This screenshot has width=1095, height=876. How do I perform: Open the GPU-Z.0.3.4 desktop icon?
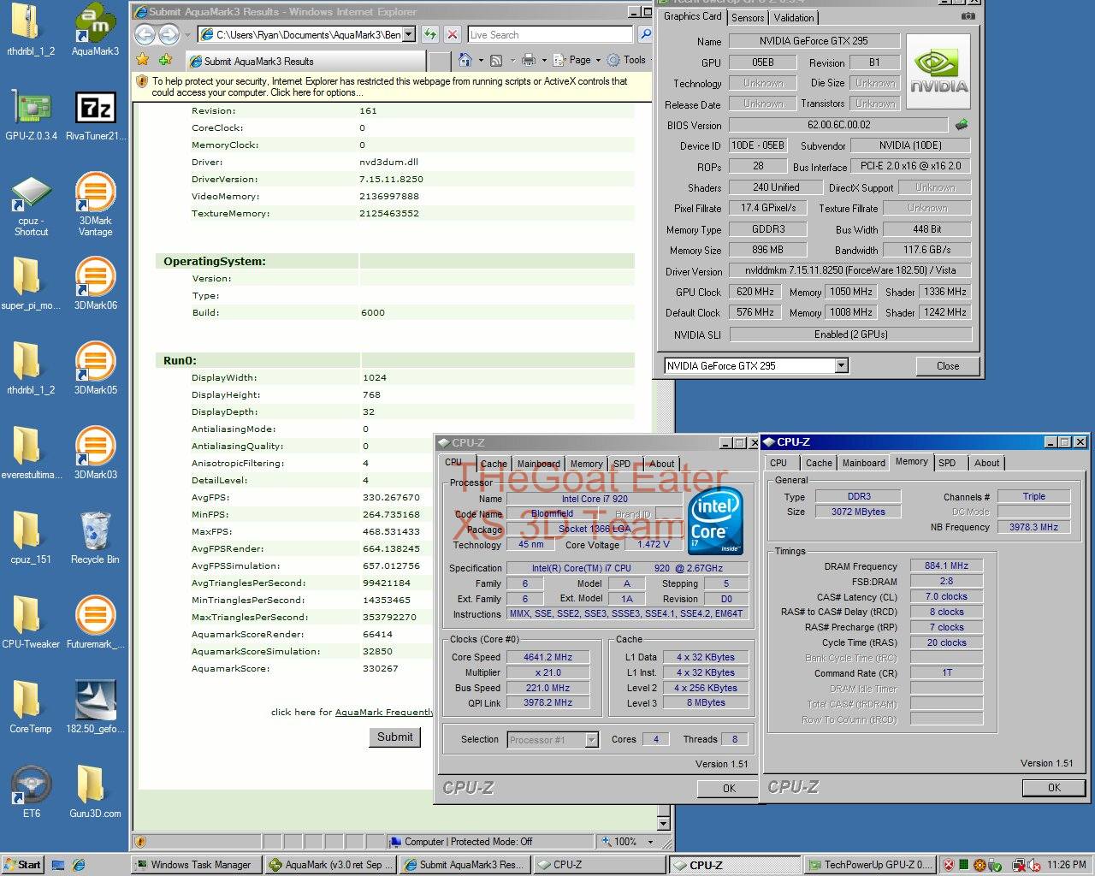click(x=31, y=115)
